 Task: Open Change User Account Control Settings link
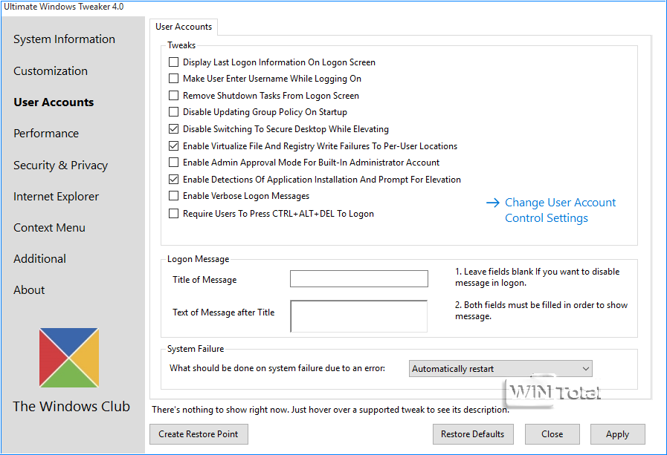[560, 210]
